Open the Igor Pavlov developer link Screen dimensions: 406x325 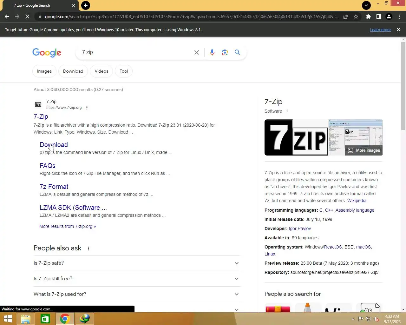pyautogui.click(x=300, y=229)
